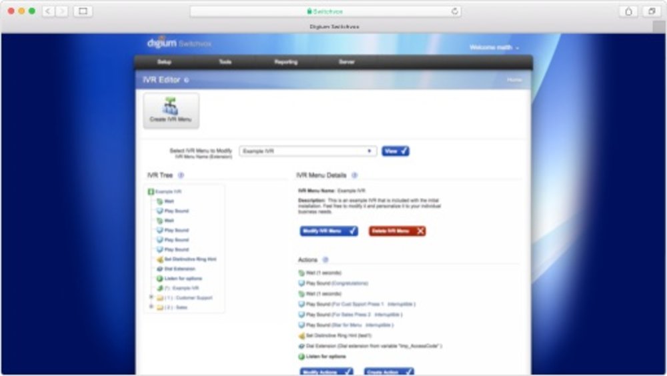Click Customer Support folder icon in IVR Tree

160,298
